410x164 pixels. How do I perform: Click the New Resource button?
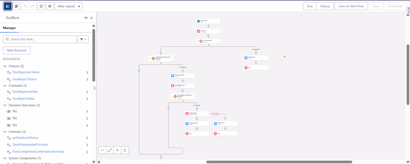17,50
